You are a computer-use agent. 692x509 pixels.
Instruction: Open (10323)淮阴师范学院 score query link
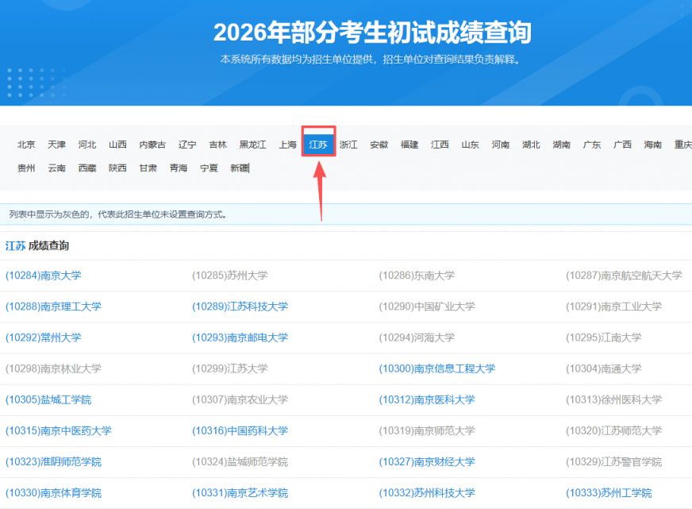(x=53, y=462)
